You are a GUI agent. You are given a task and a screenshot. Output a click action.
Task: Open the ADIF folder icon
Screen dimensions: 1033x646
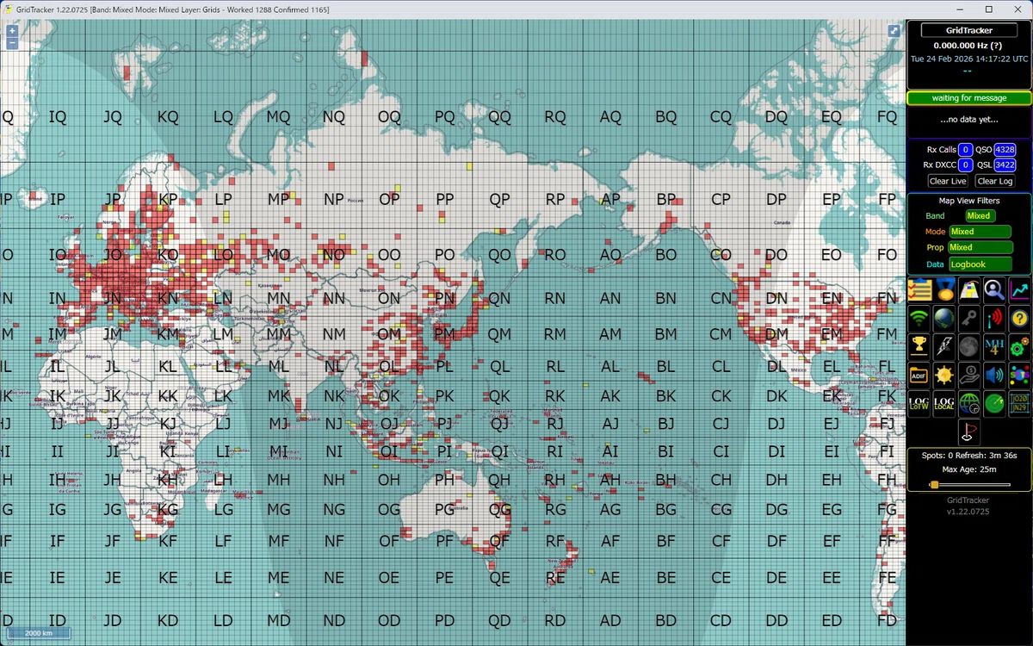tap(919, 376)
